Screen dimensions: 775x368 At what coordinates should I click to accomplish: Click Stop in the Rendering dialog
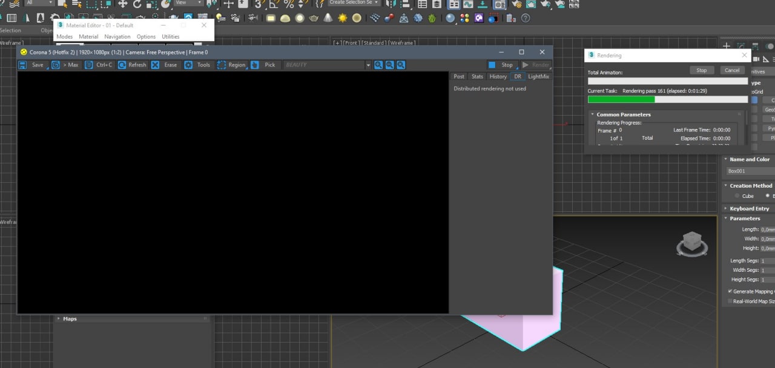702,70
